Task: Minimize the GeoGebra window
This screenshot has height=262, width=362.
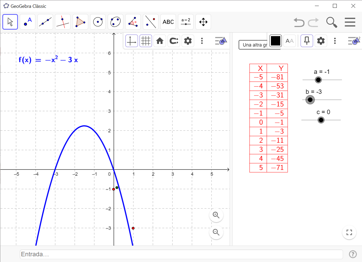Action: (317, 6)
